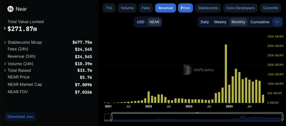Click the Fees (24h) value $24,545

click(x=83, y=49)
